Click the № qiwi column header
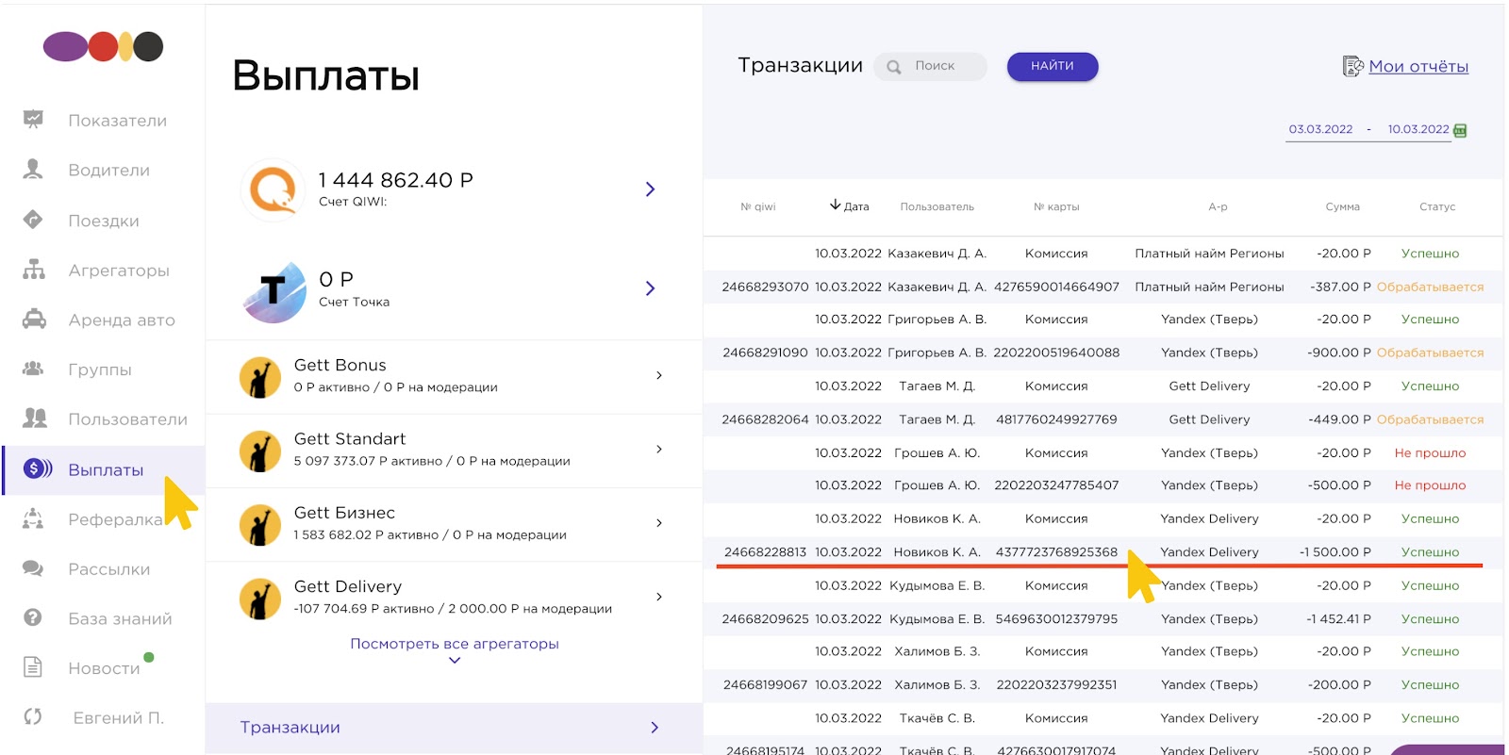Screen dimensions: 1509x755 [758, 206]
